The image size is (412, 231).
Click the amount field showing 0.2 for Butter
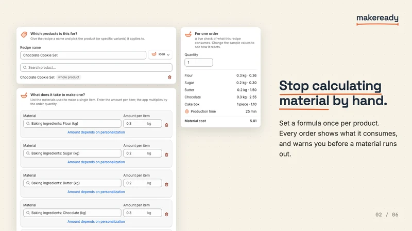[x=143, y=183]
